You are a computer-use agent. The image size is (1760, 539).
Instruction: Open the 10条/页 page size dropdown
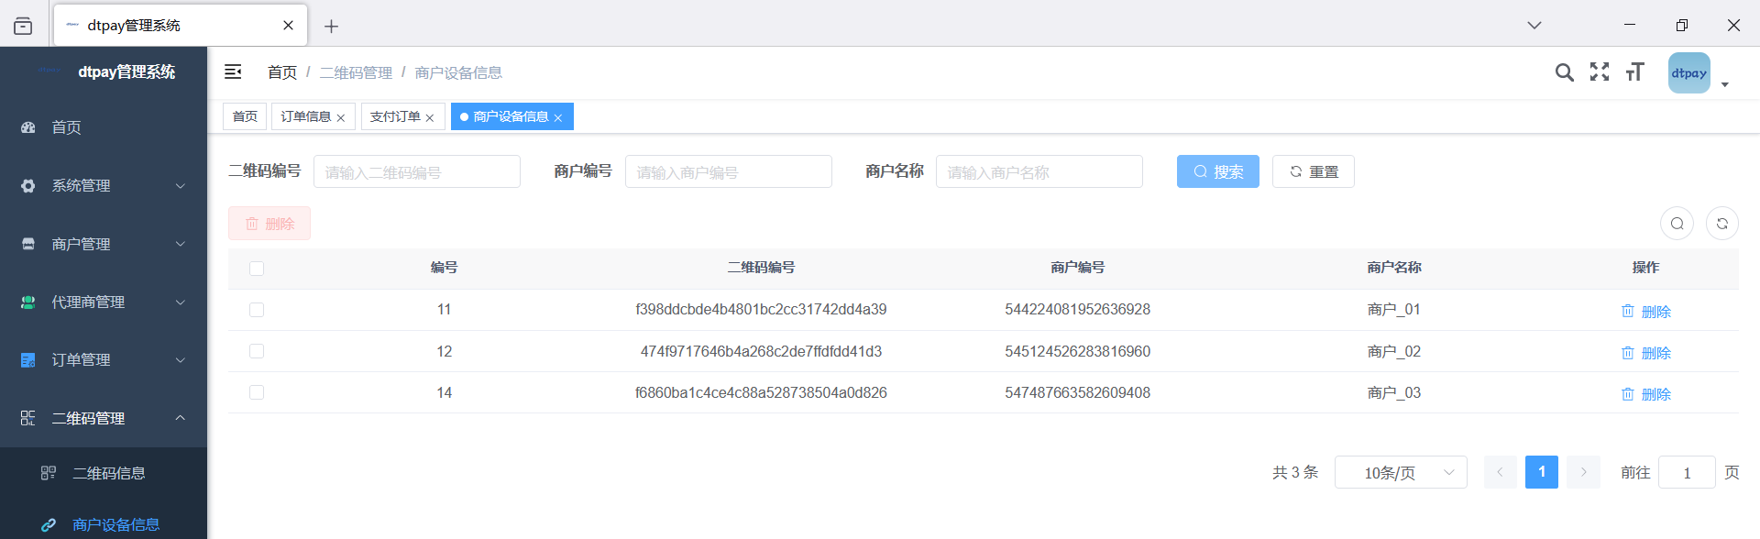click(1401, 472)
